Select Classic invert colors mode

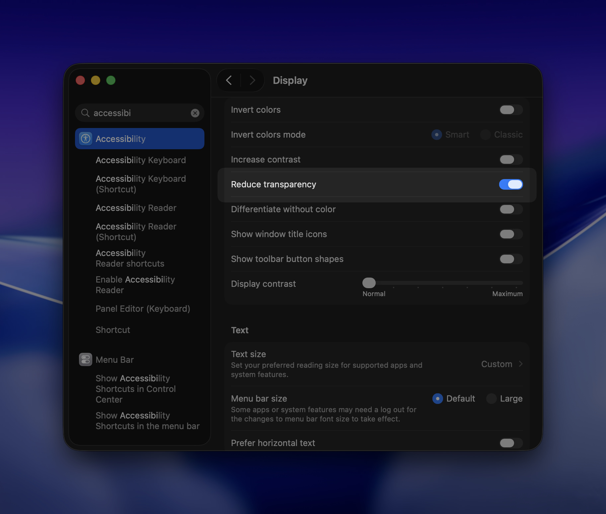tap(486, 135)
